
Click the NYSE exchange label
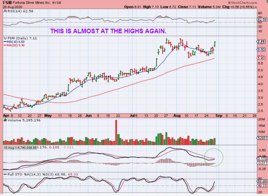(57, 3)
